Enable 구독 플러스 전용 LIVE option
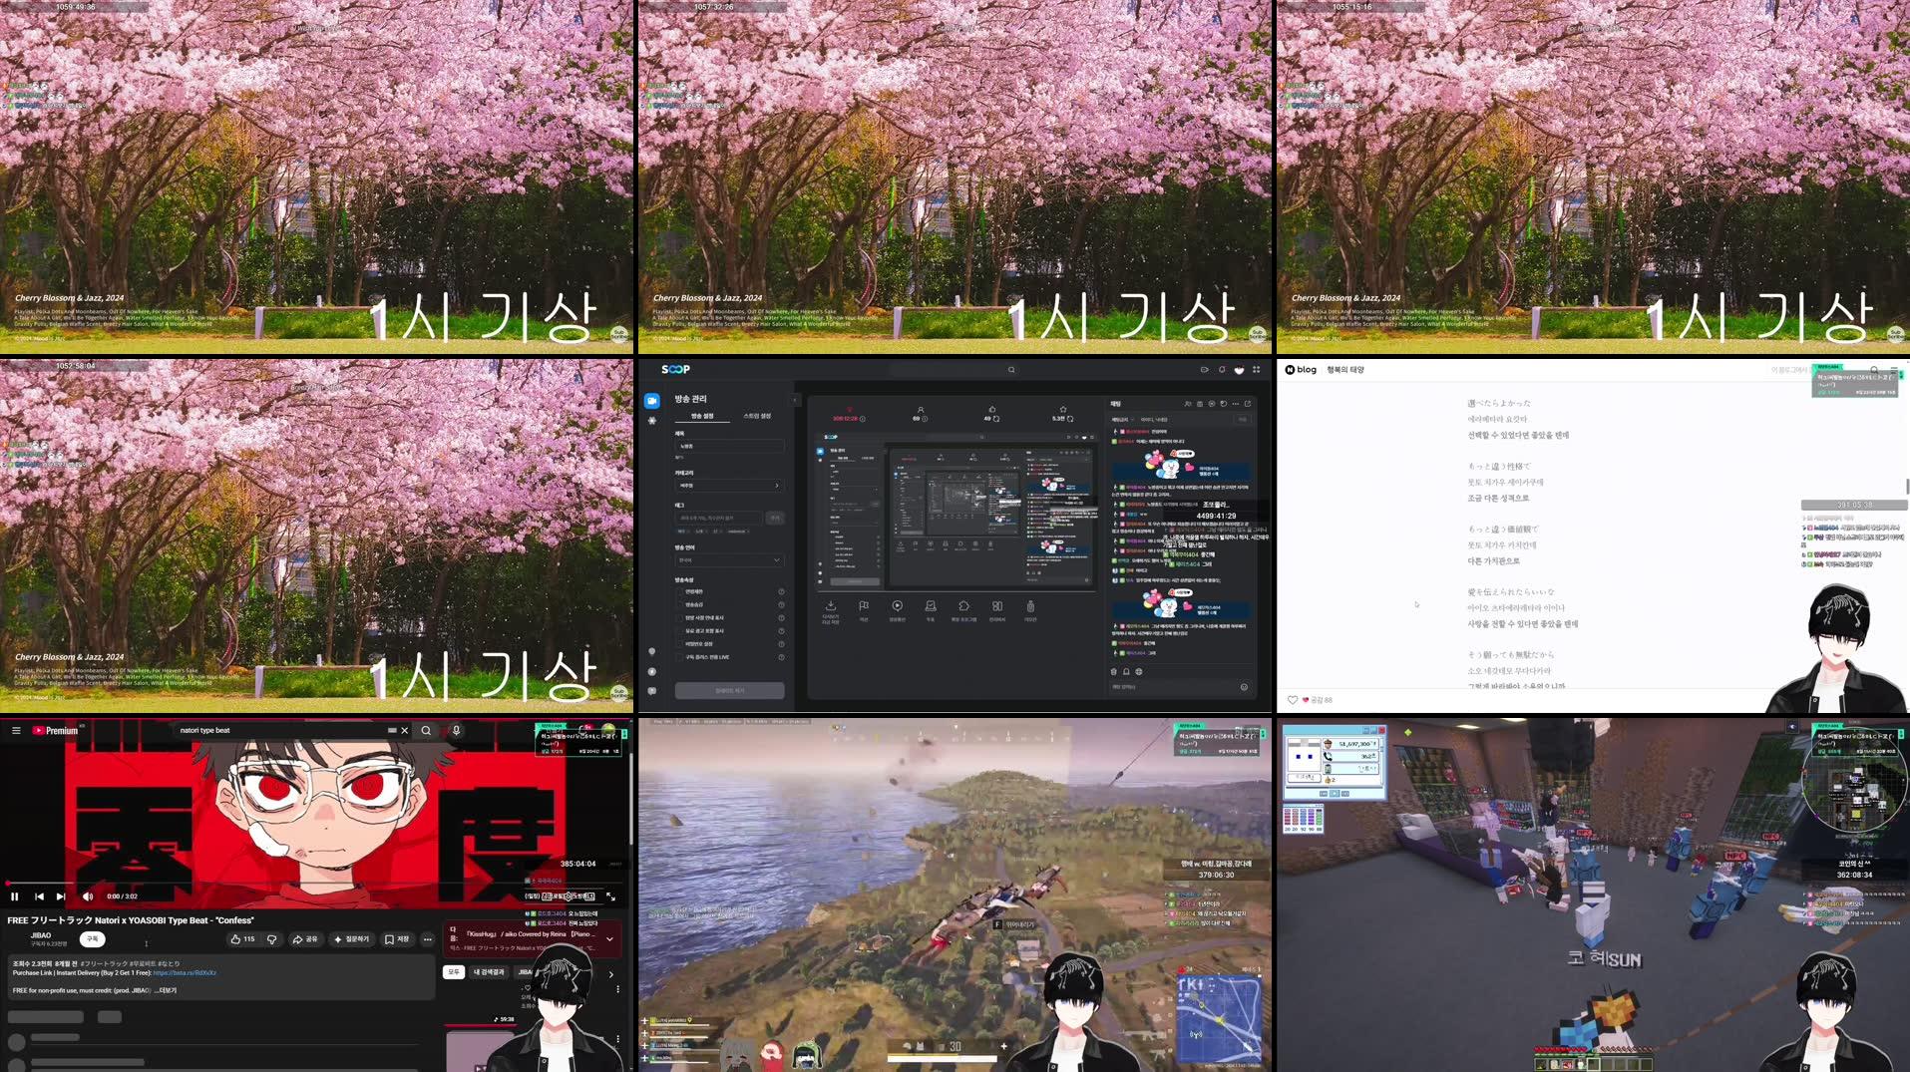Screen dimensions: 1910x1072 (x=680, y=657)
